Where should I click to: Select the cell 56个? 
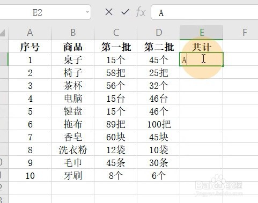(x=116, y=85)
